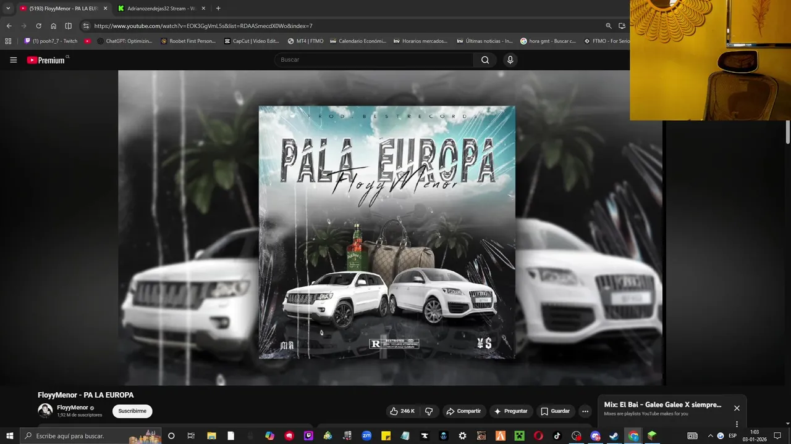The image size is (791, 444).
Task: Open ChatGPT: Optimizin... bookmark
Action: [125, 41]
